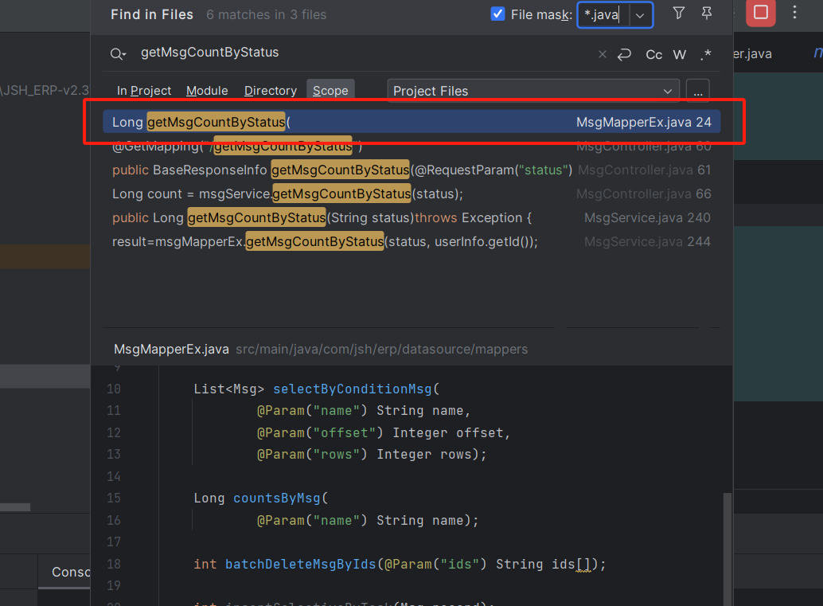Click batchDeleteMsgByIds method in preview
This screenshot has height=606, width=823.
[x=301, y=565]
